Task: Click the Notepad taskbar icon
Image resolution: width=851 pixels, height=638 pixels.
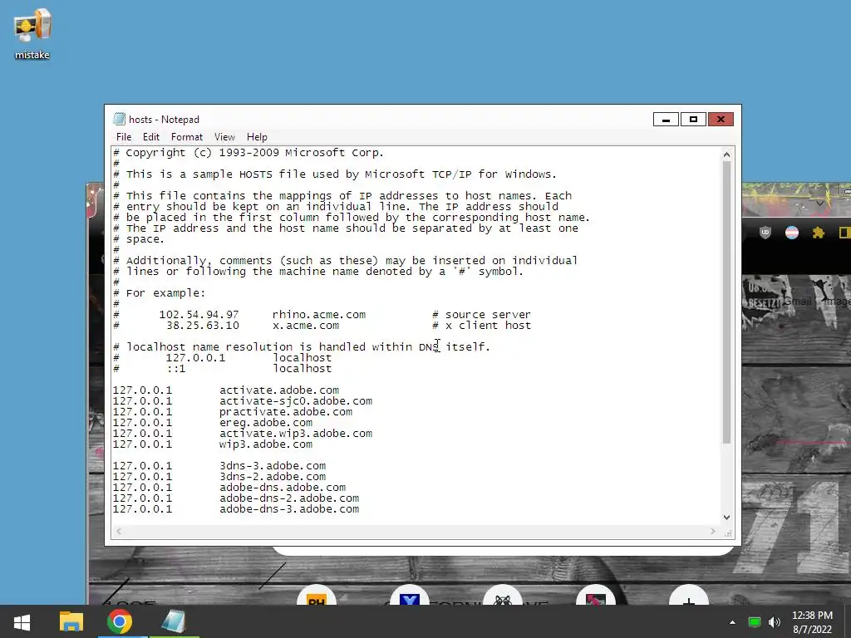Action: click(174, 621)
